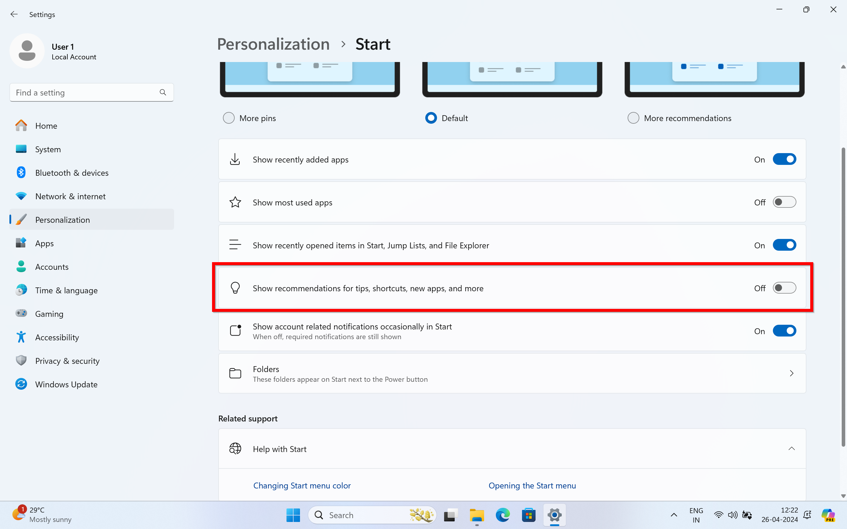Click the Default layout preview thumbnail
This screenshot has height=529, width=847.
(512, 79)
